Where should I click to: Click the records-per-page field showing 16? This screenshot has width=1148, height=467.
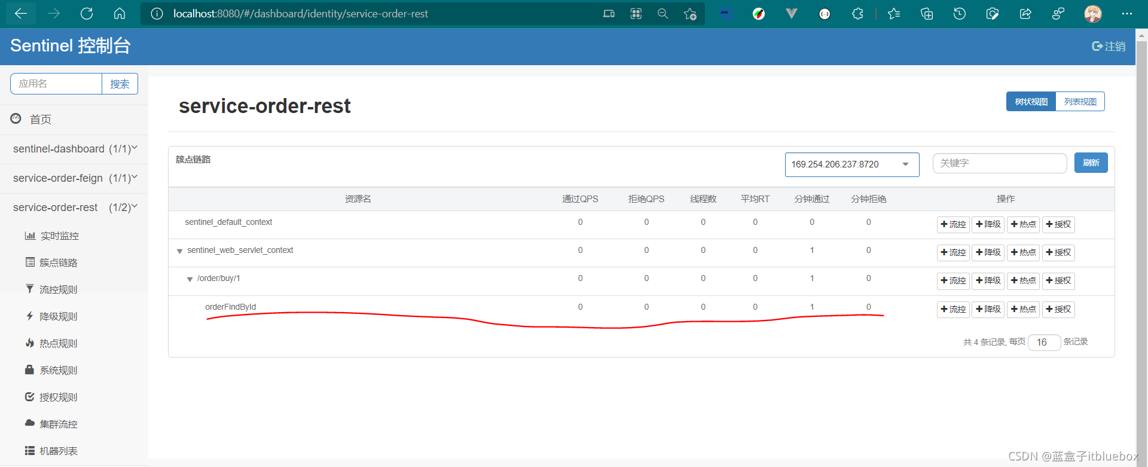1044,342
